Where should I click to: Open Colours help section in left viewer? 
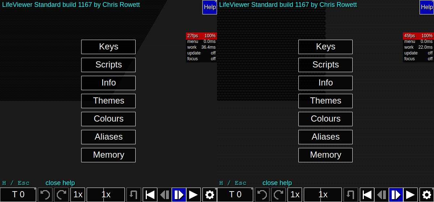pyautogui.click(x=109, y=119)
